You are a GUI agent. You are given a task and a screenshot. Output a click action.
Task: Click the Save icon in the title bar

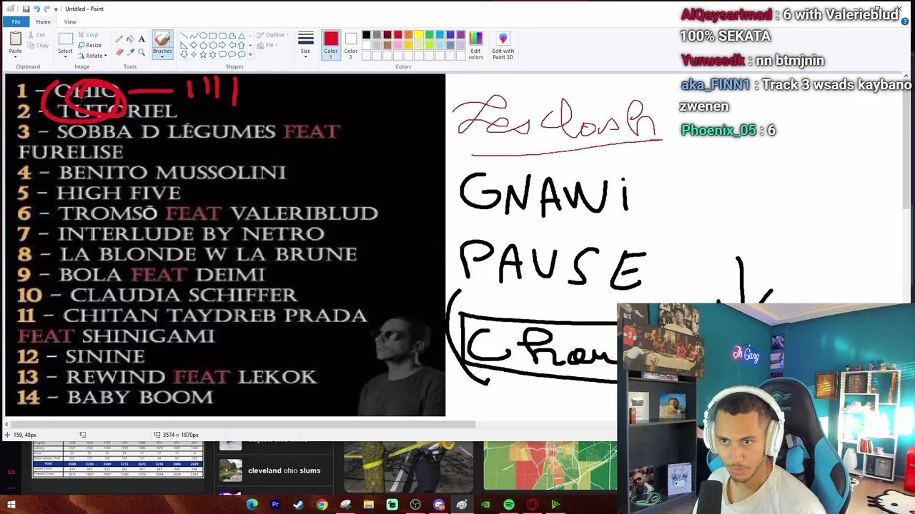pyautogui.click(x=26, y=9)
